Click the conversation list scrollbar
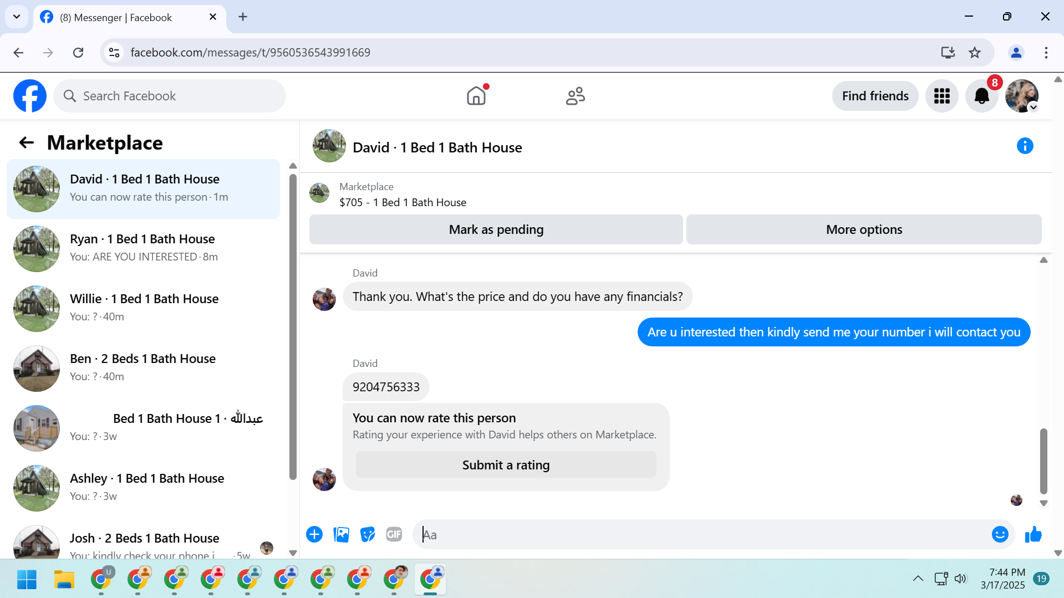 (293, 327)
